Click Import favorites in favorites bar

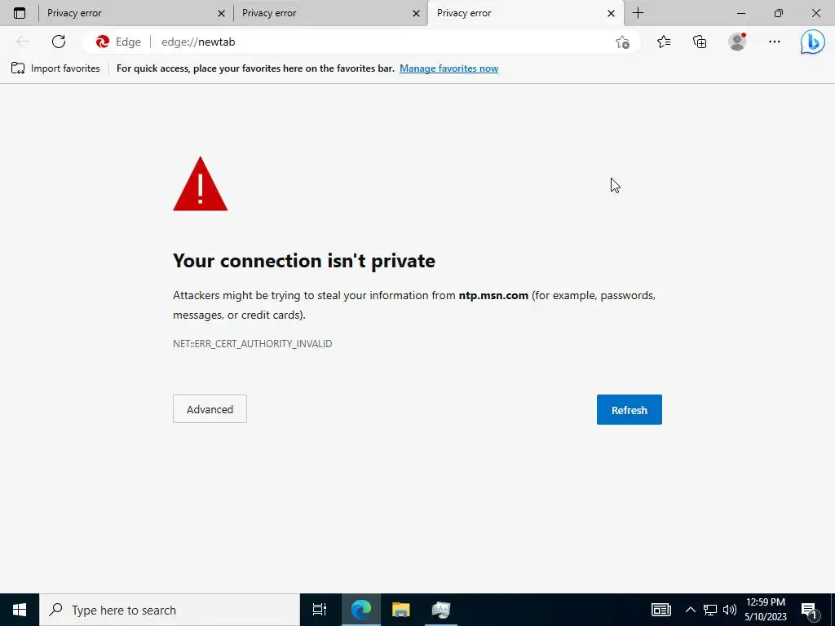click(x=56, y=68)
